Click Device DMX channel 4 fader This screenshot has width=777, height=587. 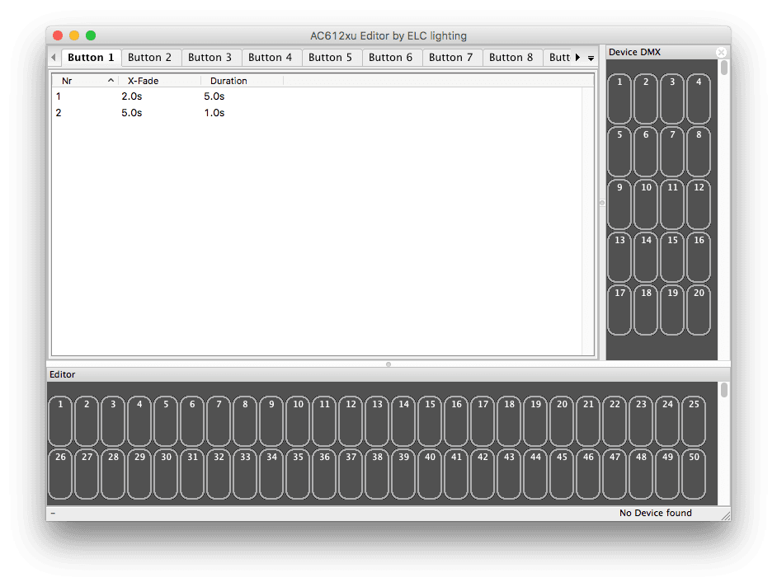pos(699,99)
